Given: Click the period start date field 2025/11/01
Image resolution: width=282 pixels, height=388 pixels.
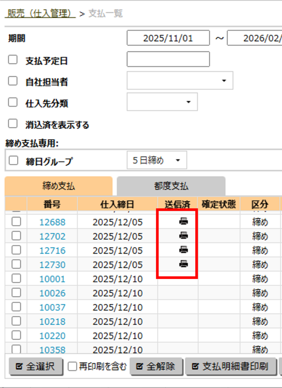Looking at the screenshot, I should click(168, 38).
